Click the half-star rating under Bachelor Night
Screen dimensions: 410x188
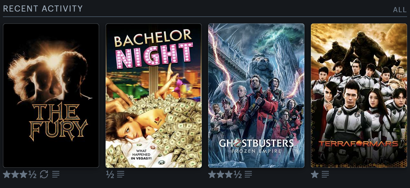(110, 175)
